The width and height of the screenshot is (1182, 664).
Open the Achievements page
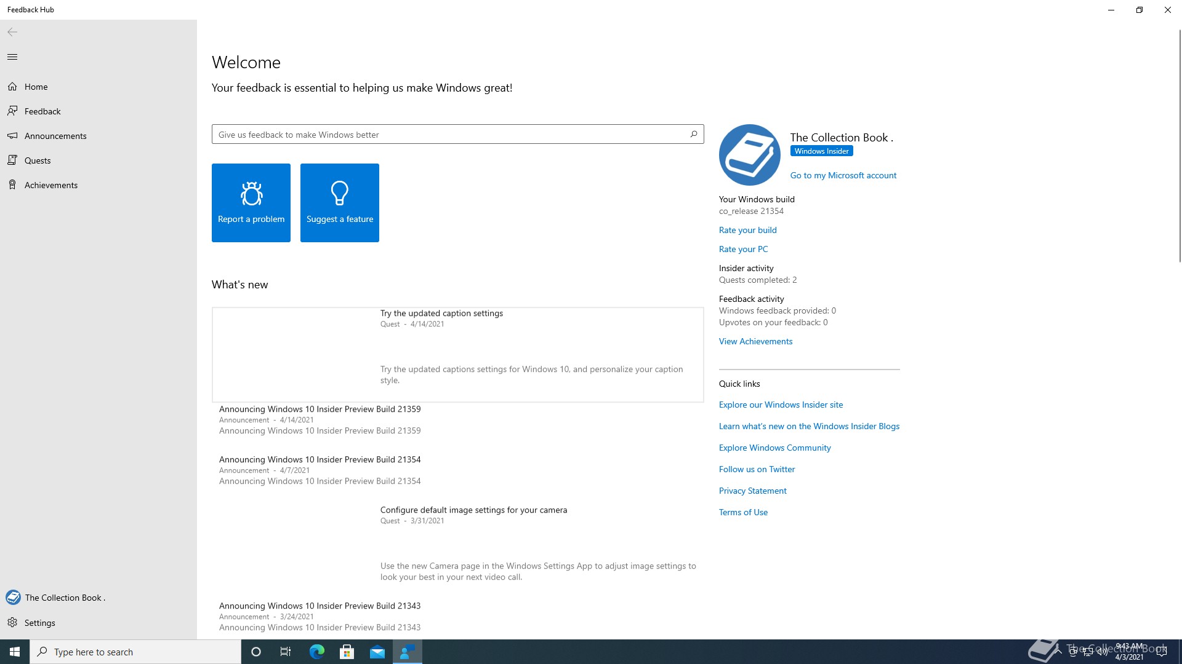tap(98, 185)
